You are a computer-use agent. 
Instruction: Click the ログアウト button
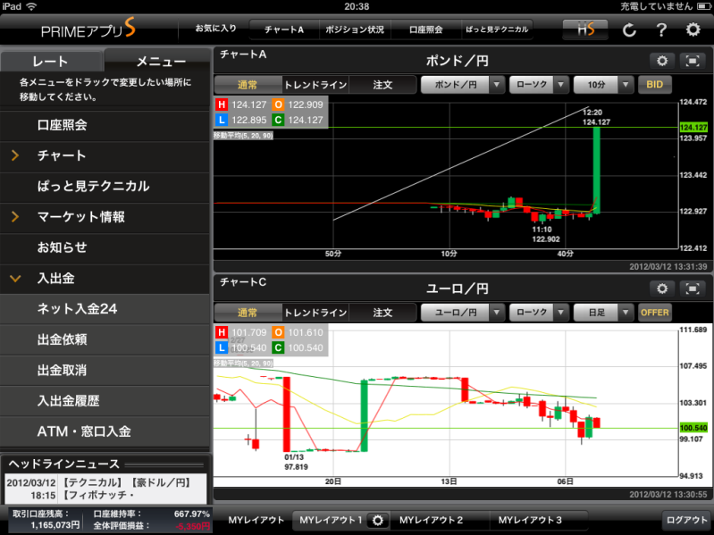[686, 520]
